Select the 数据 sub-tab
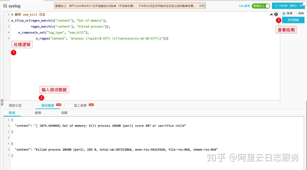The width and height of the screenshot is (307, 170). (x=12, y=112)
